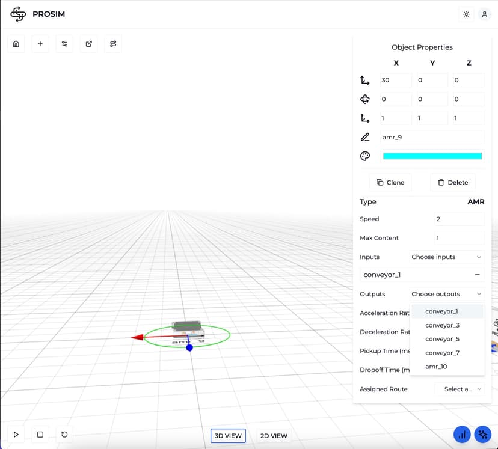This screenshot has height=449, width=498.
Task: Click the cyan color swatch for amr_9
Action: [x=432, y=156]
